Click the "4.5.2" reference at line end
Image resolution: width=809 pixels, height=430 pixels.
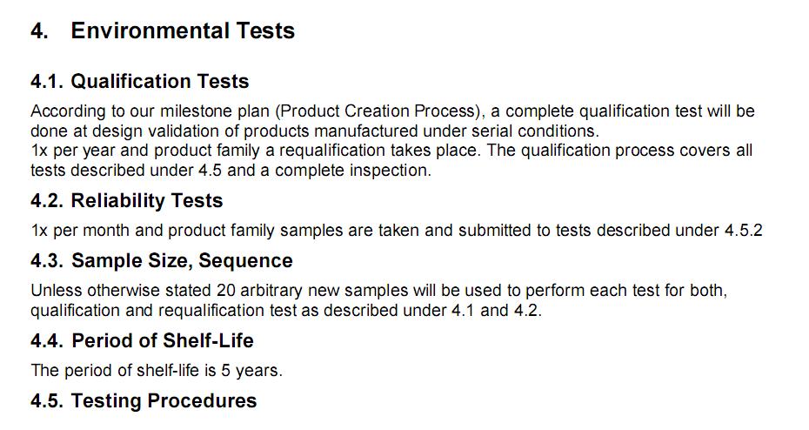click(x=744, y=232)
